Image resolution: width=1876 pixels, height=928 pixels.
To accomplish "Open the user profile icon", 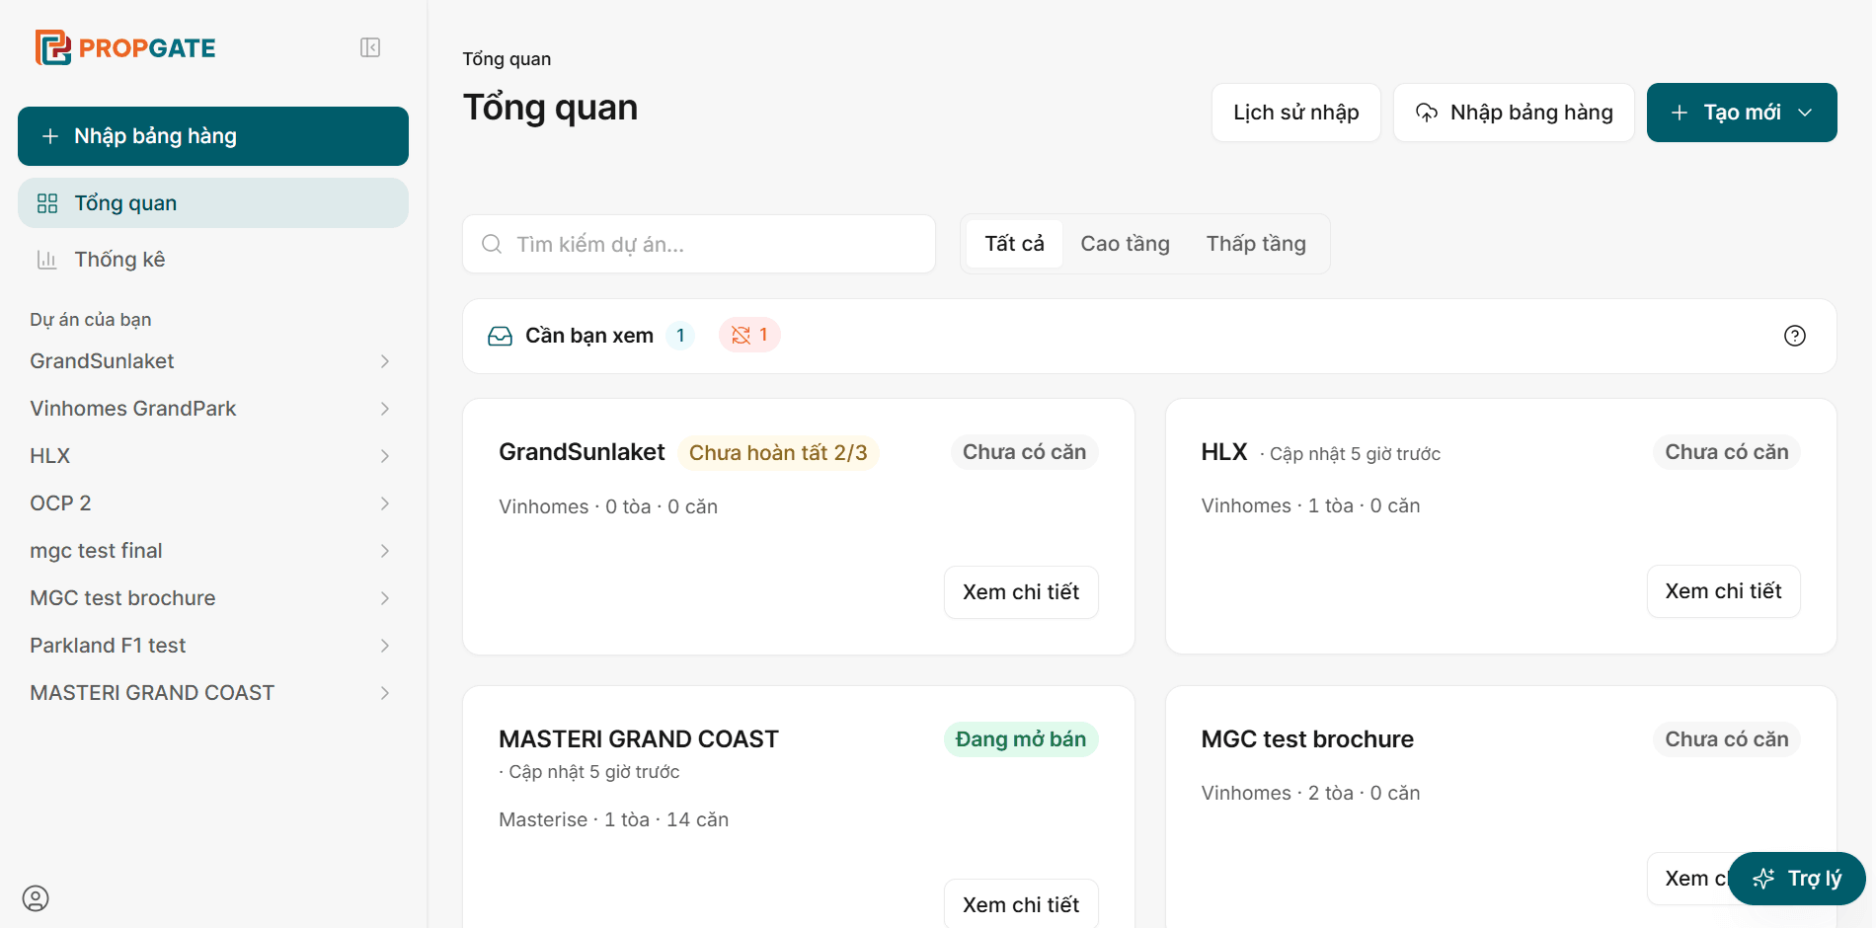I will [x=36, y=898].
